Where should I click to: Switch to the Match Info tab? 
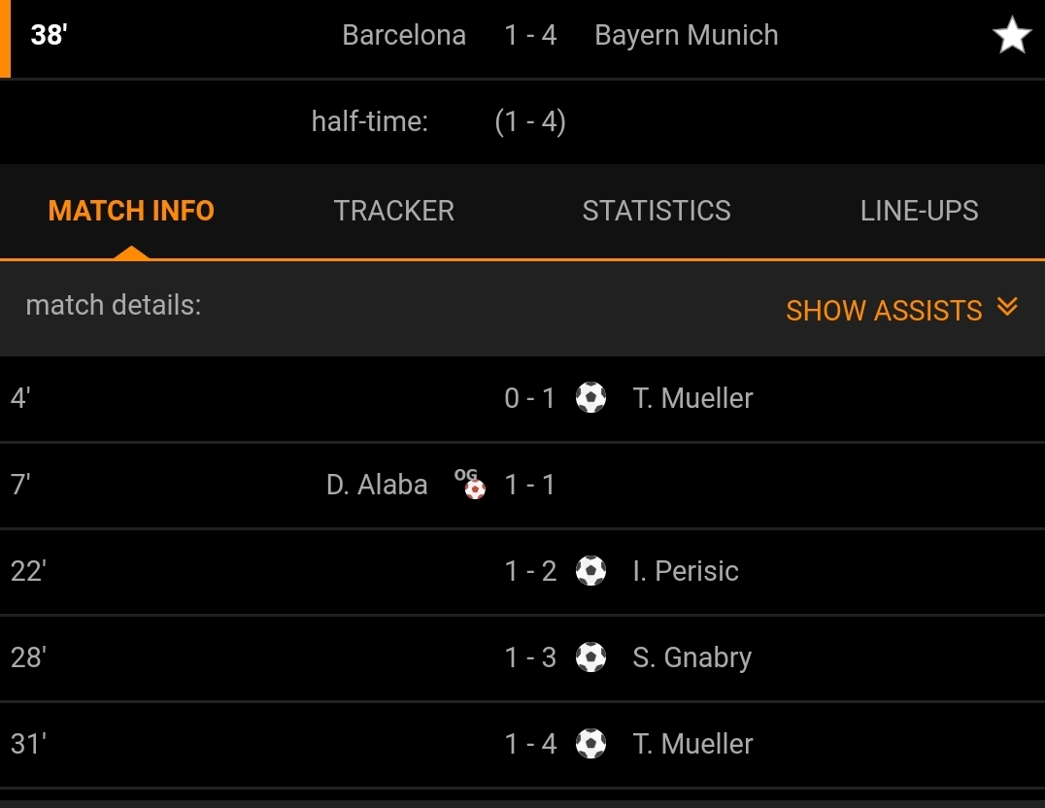tap(131, 211)
